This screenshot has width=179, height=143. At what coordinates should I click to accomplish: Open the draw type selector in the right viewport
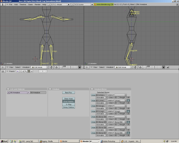tap(135, 67)
